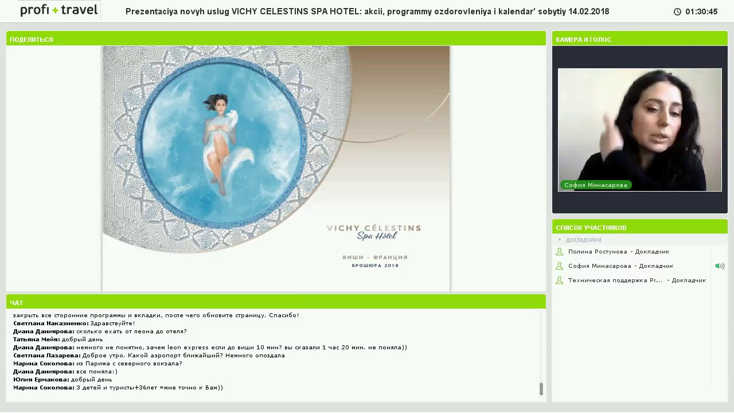Click Татьяна Мейя's 'добрый день' message
734x413 pixels.
pos(58,340)
